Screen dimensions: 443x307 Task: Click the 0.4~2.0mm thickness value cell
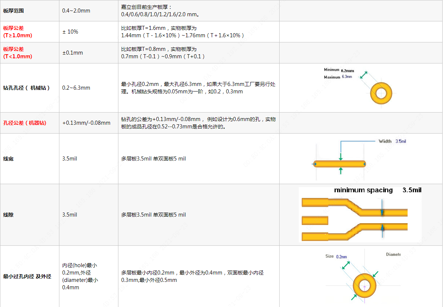pos(76,11)
